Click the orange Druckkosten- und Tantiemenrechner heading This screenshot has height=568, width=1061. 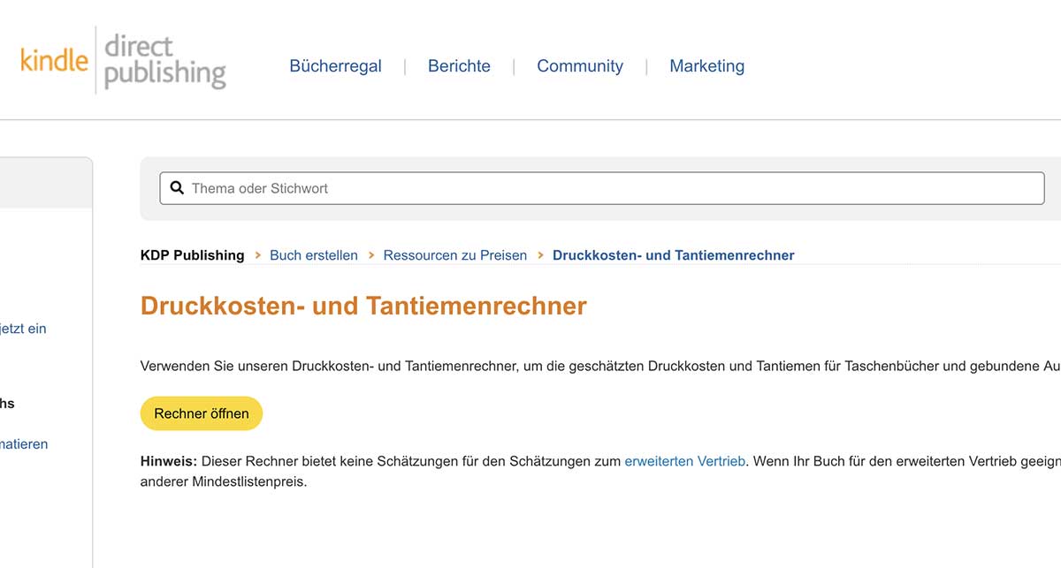tap(363, 306)
